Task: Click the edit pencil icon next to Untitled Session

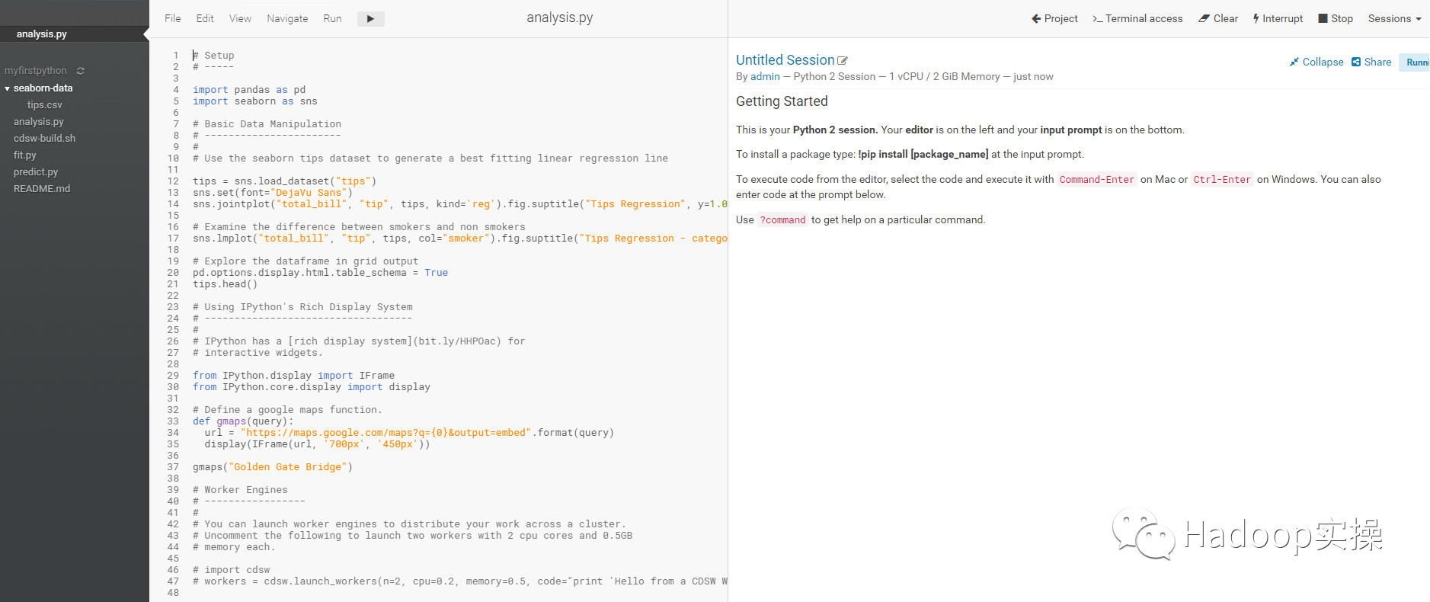Action: point(843,61)
